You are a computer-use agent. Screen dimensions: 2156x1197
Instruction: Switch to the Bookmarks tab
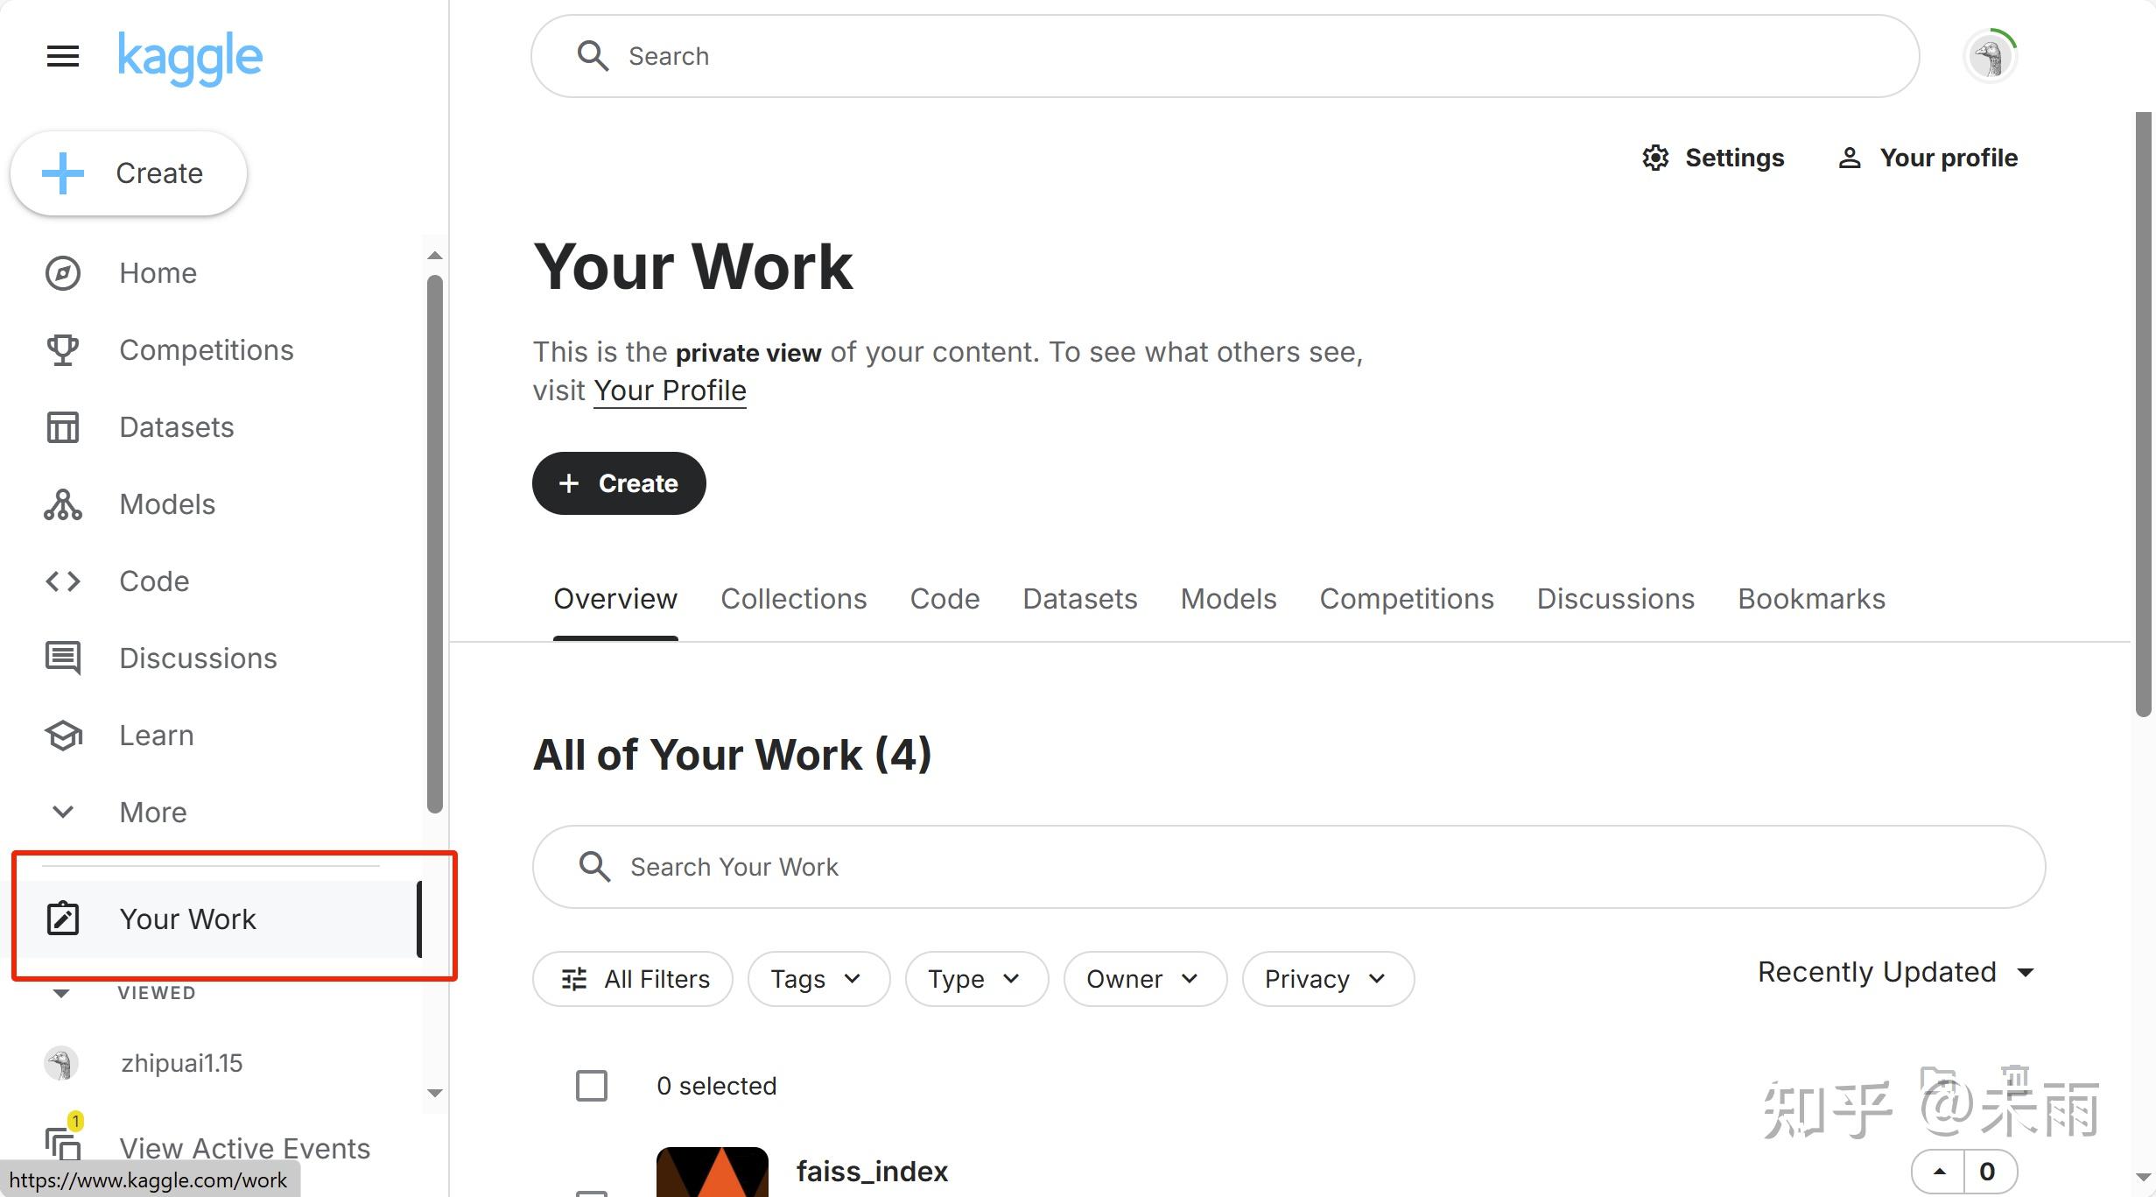pos(1811,599)
